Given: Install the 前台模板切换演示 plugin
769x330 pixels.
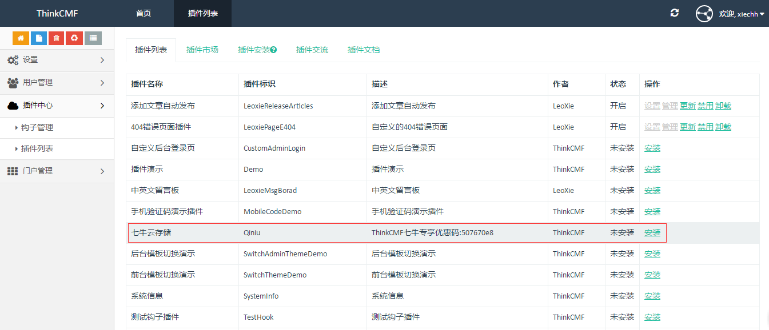Looking at the screenshot, I should (652, 275).
